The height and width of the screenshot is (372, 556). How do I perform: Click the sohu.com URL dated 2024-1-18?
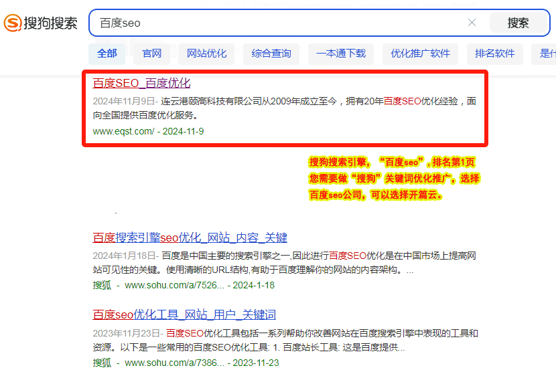pos(174,285)
